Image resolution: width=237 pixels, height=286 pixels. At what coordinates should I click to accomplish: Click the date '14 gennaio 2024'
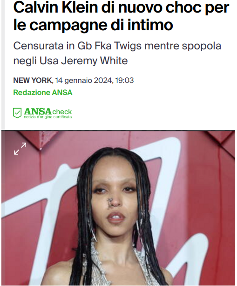click(83, 80)
